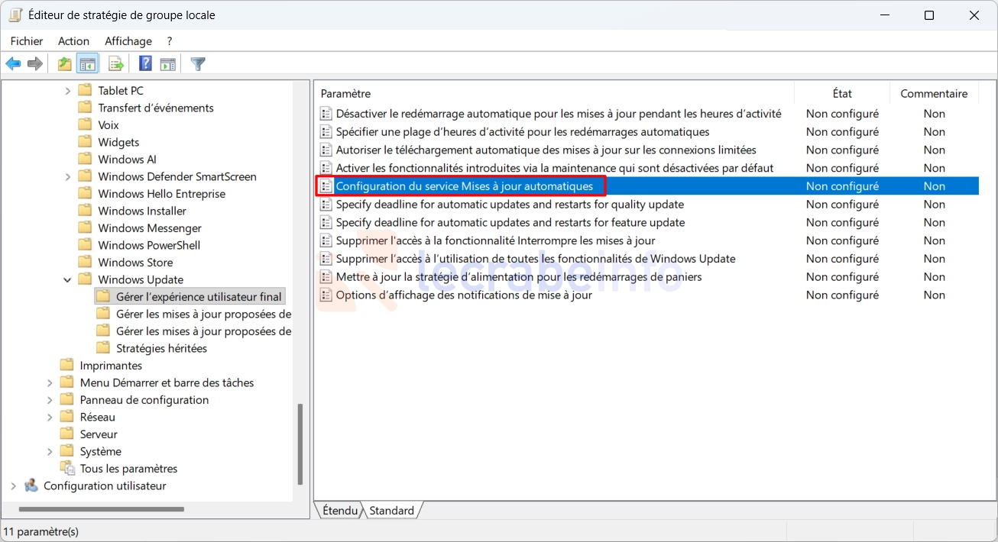Open the Affichage menu

128,41
